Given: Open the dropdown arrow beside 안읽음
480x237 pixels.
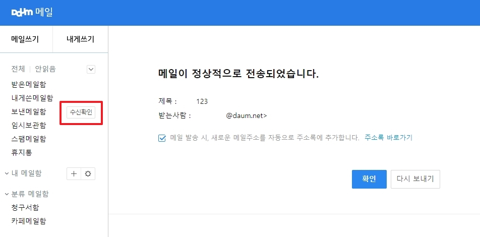Looking at the screenshot, I should [91, 69].
